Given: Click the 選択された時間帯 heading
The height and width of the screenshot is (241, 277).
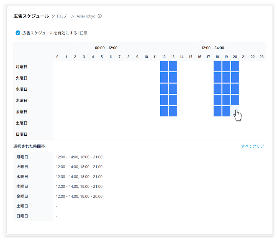Looking at the screenshot, I should point(29,146).
